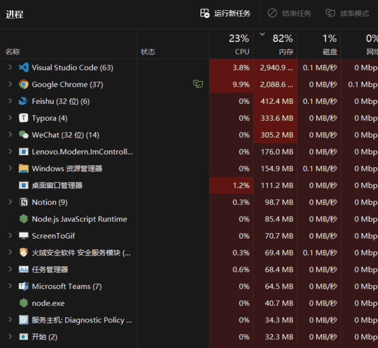Click the sort arrow above 82% memory

click(262, 34)
